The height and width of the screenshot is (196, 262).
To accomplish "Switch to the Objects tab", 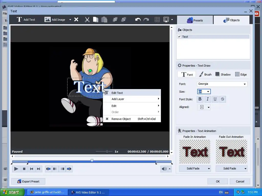I will (x=231, y=20).
